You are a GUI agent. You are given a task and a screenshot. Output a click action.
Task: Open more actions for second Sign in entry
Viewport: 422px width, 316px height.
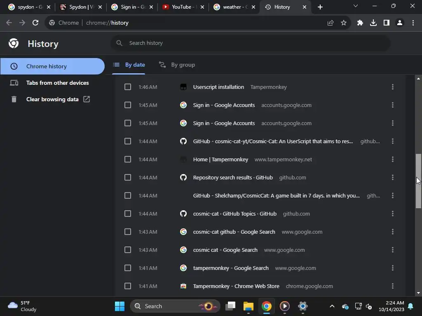[393, 123]
